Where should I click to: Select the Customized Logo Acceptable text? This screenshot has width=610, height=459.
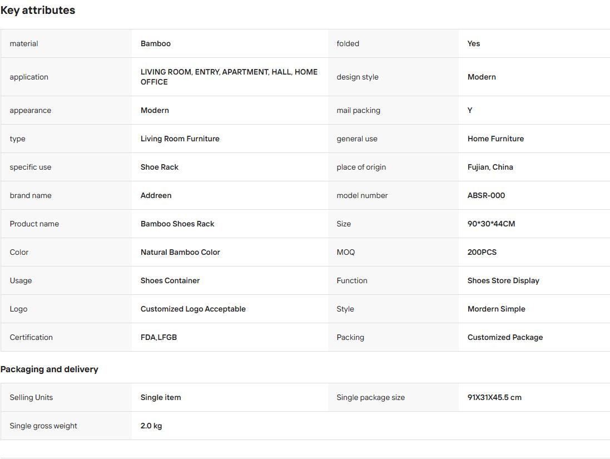pos(194,309)
